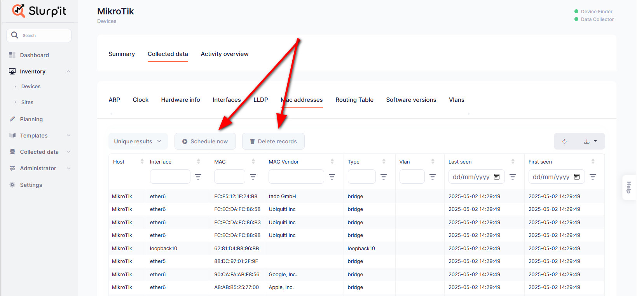Switch to the ARP data tab

click(x=114, y=100)
